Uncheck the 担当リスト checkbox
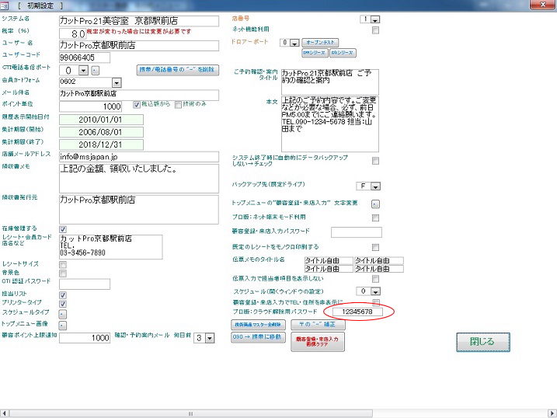This screenshot has height=418, width=557. 63,294
